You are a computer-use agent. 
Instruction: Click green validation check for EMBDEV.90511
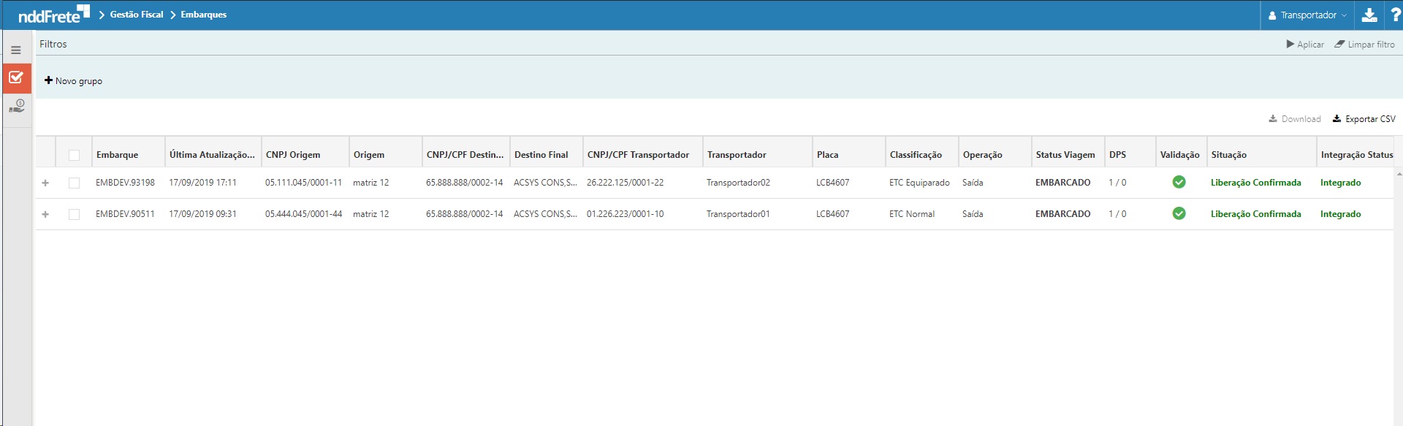(x=1179, y=213)
